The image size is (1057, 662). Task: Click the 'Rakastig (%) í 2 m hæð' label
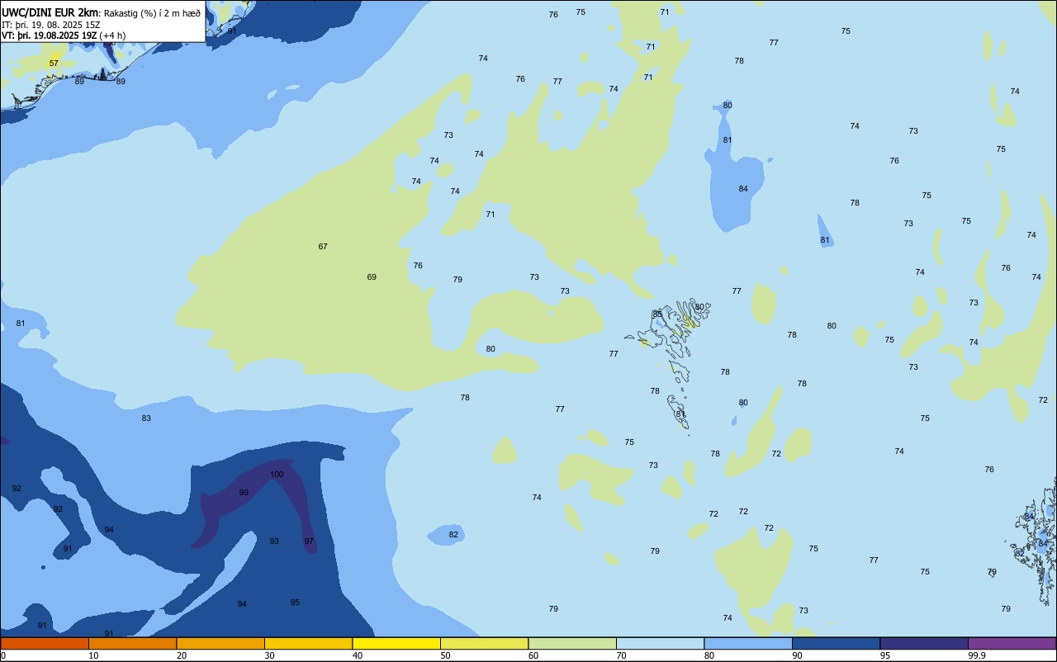152,13
